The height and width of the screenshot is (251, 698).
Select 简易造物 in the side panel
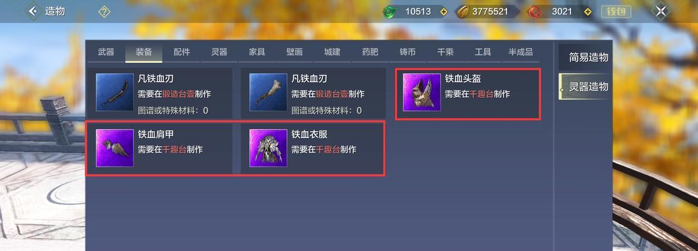click(x=588, y=57)
